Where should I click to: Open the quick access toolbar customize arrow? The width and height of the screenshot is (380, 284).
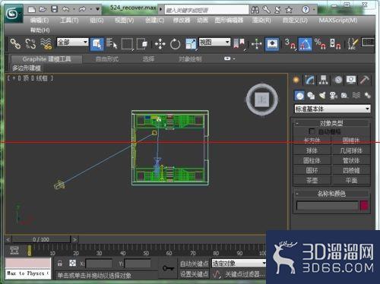(x=98, y=10)
